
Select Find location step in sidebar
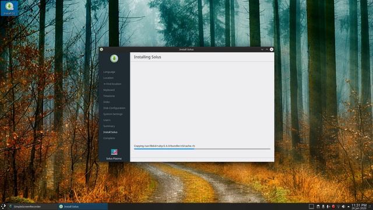[112, 84]
